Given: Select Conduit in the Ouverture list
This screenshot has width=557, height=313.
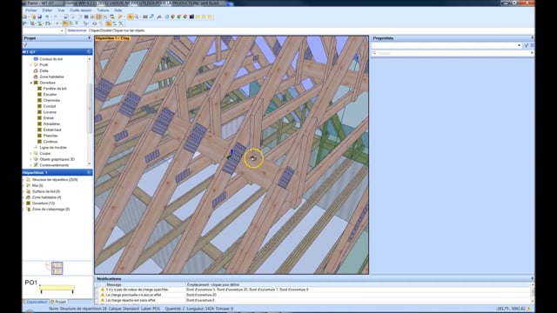Looking at the screenshot, I should (50, 106).
